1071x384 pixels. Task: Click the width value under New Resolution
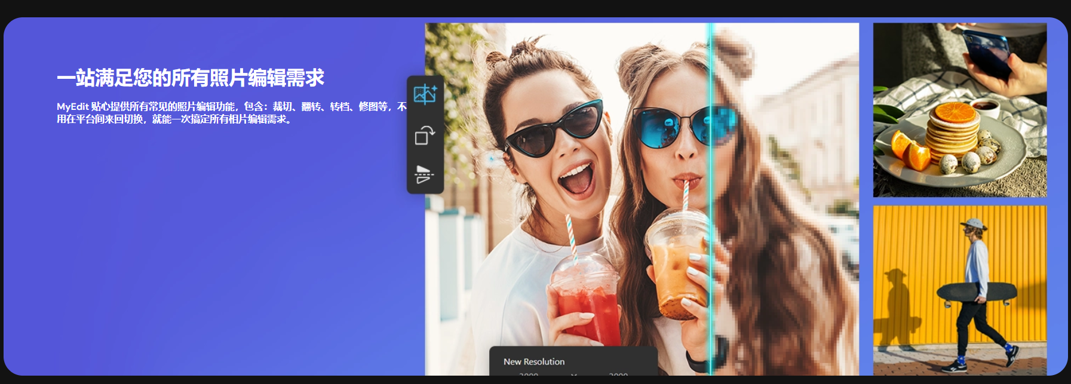click(x=529, y=374)
